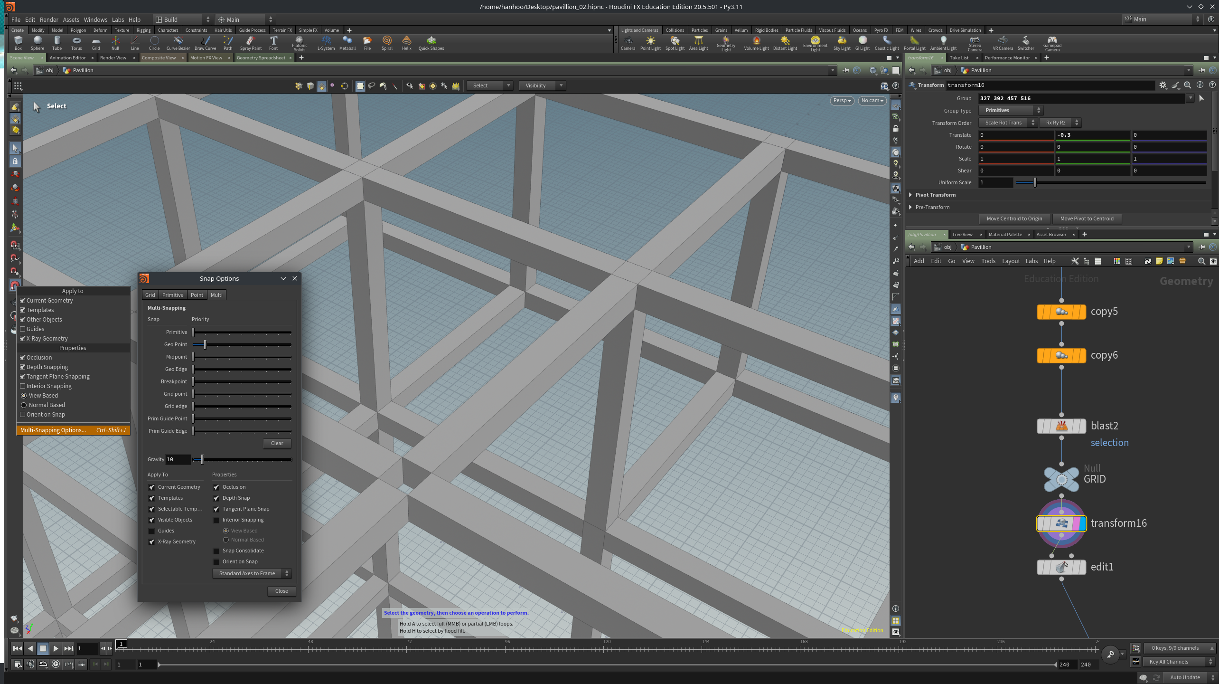The width and height of the screenshot is (1219, 684).
Task: Toggle Orient on Snap in Snap Options dialog
Action: click(x=216, y=562)
